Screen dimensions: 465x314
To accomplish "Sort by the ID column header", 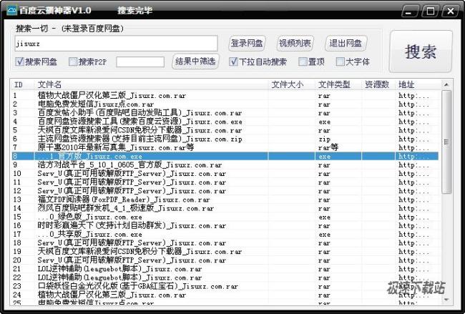I will tap(23, 85).
